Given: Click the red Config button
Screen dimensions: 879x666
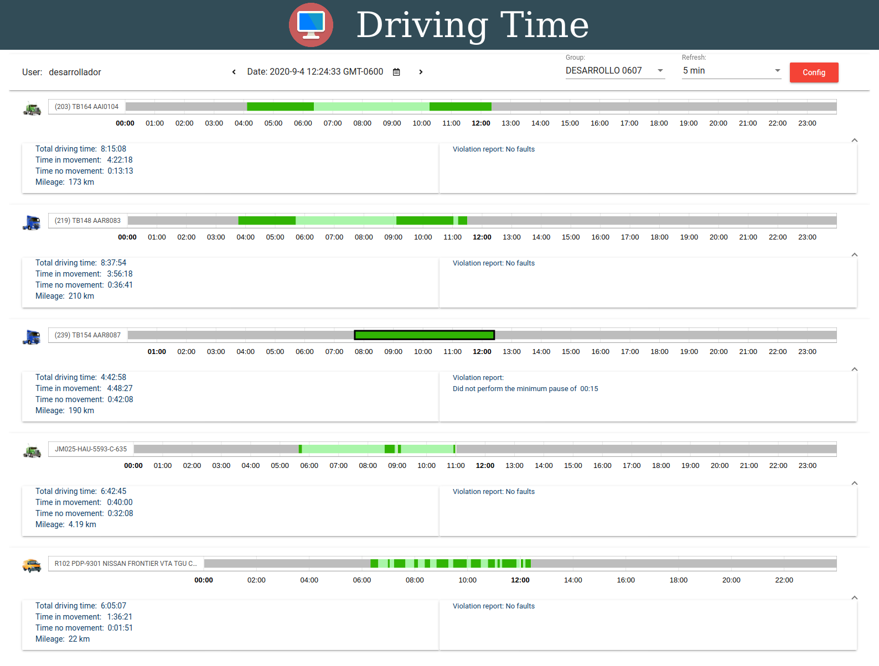Looking at the screenshot, I should [814, 72].
